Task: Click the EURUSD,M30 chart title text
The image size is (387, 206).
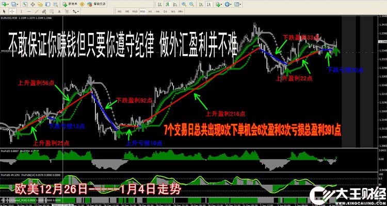Action: [x=8, y=18]
